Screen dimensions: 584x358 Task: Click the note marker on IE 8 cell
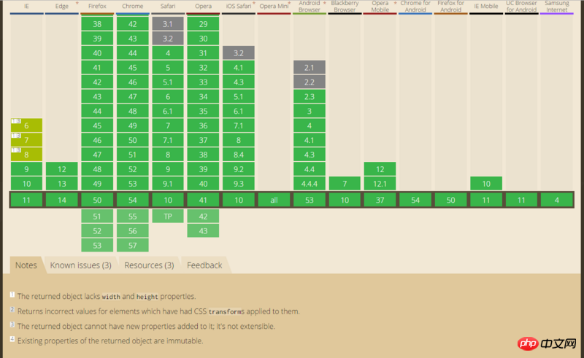(x=16, y=150)
